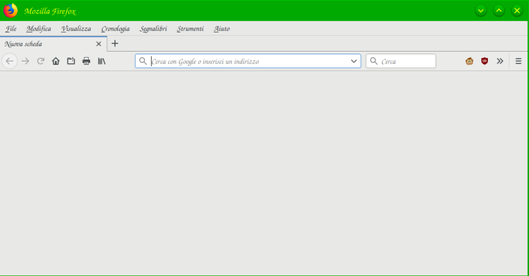This screenshot has width=529, height=276.
Task: Close the Nuova scheda tab
Action: click(x=99, y=44)
